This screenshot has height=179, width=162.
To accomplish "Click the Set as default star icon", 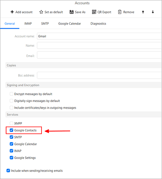I will coord(41,12).
